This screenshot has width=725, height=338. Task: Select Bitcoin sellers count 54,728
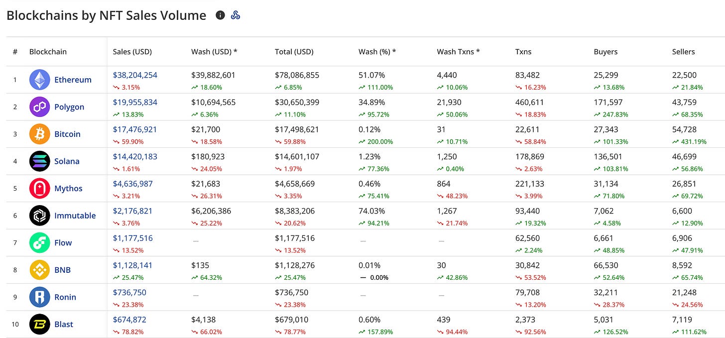pyautogui.click(x=684, y=129)
